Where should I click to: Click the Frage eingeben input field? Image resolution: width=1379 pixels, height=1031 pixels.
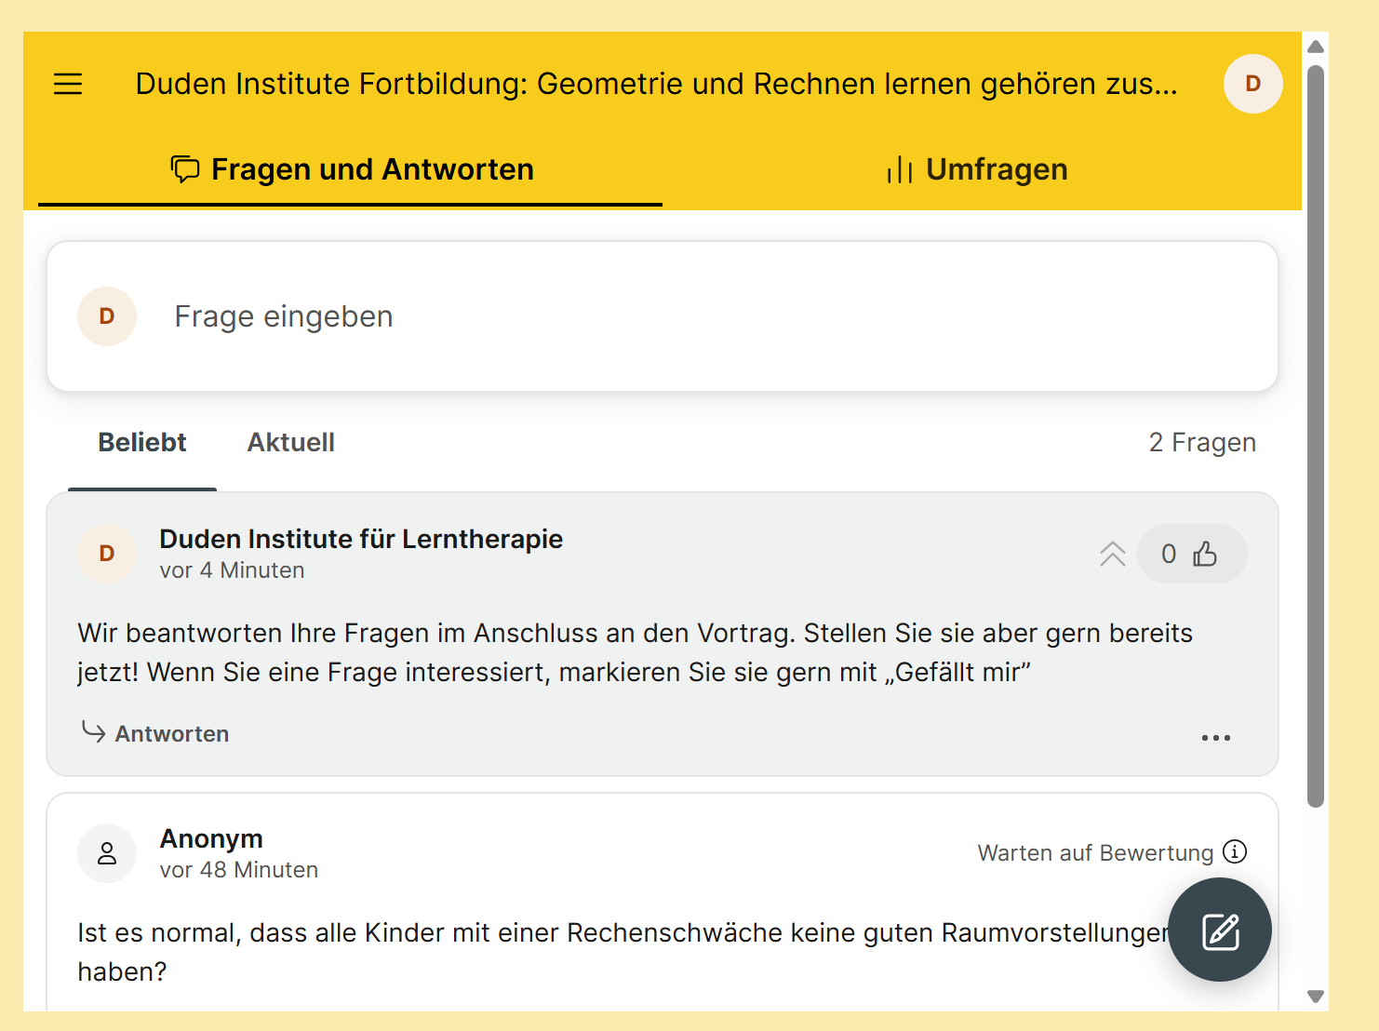pyautogui.click(x=663, y=316)
